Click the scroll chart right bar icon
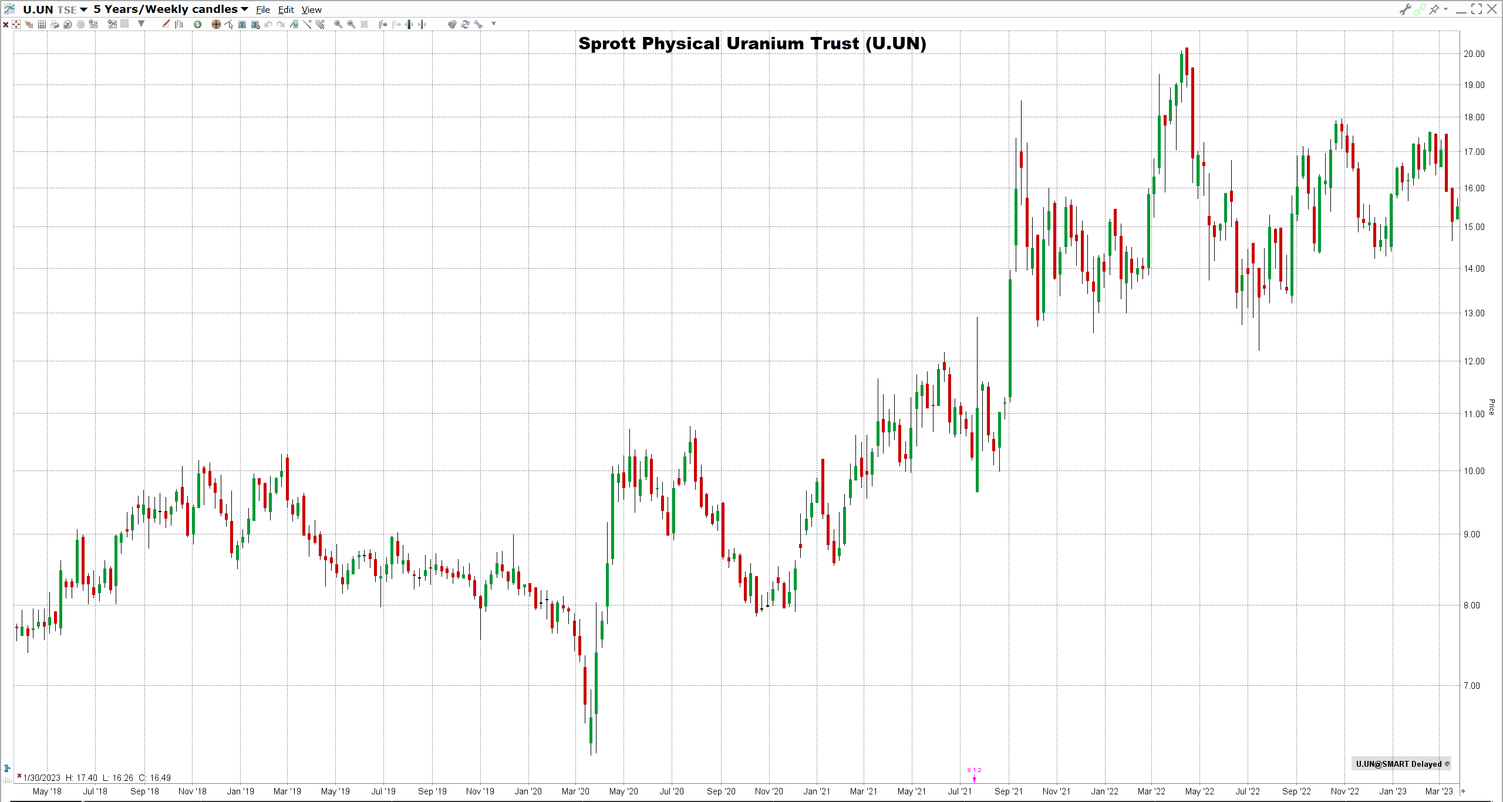1503x802 pixels. [383, 24]
